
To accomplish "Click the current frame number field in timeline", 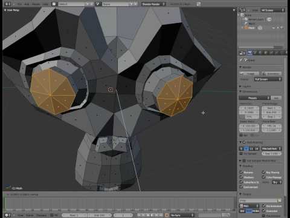I will tap(123, 215).
